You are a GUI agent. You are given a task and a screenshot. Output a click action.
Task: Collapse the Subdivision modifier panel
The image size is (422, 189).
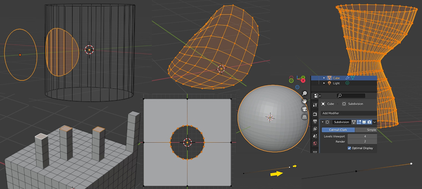[x=322, y=122]
